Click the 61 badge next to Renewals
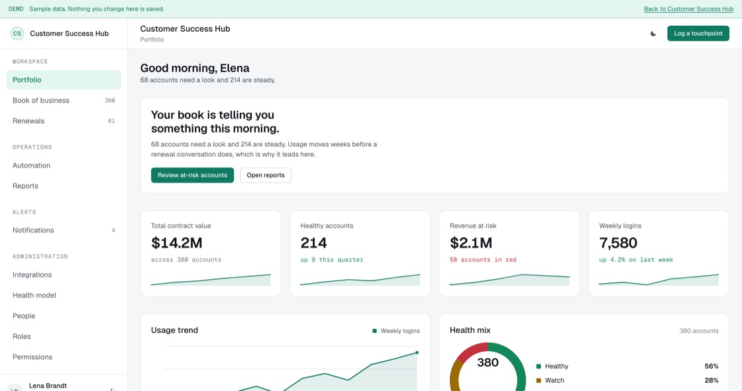 click(x=111, y=121)
